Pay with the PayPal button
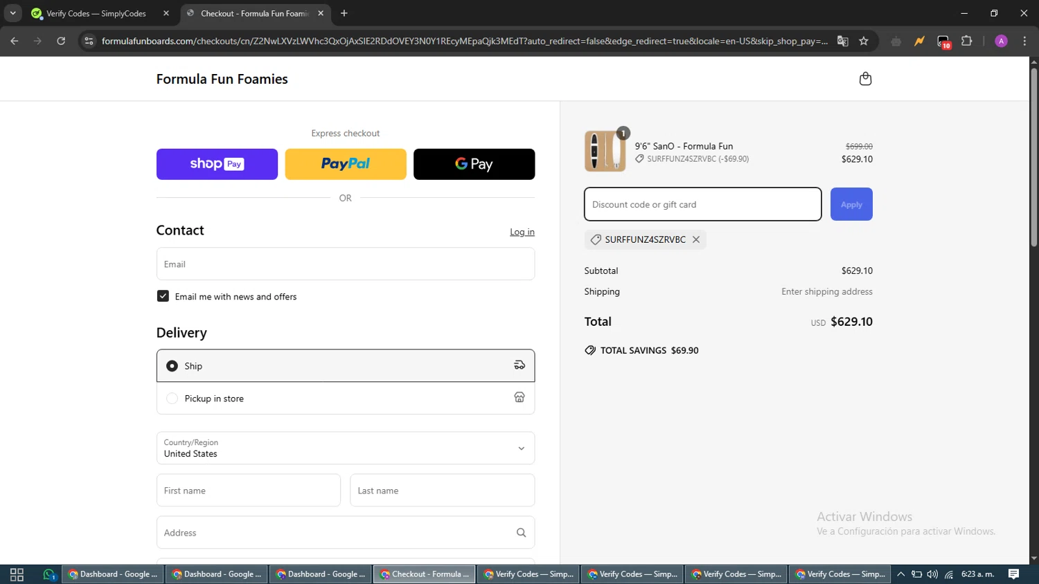1039x584 pixels. point(346,164)
